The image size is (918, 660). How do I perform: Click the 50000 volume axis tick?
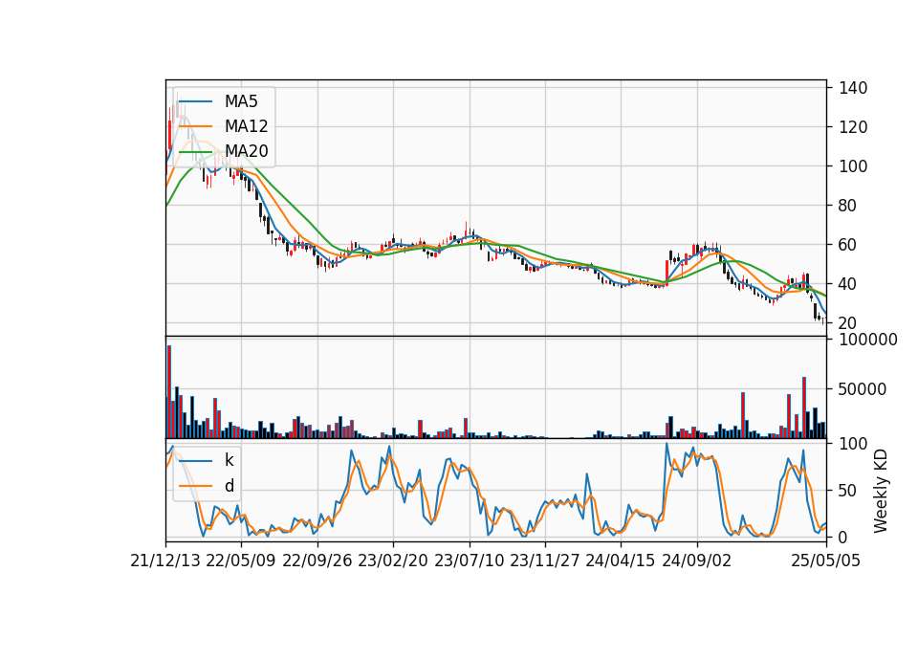[863, 389]
